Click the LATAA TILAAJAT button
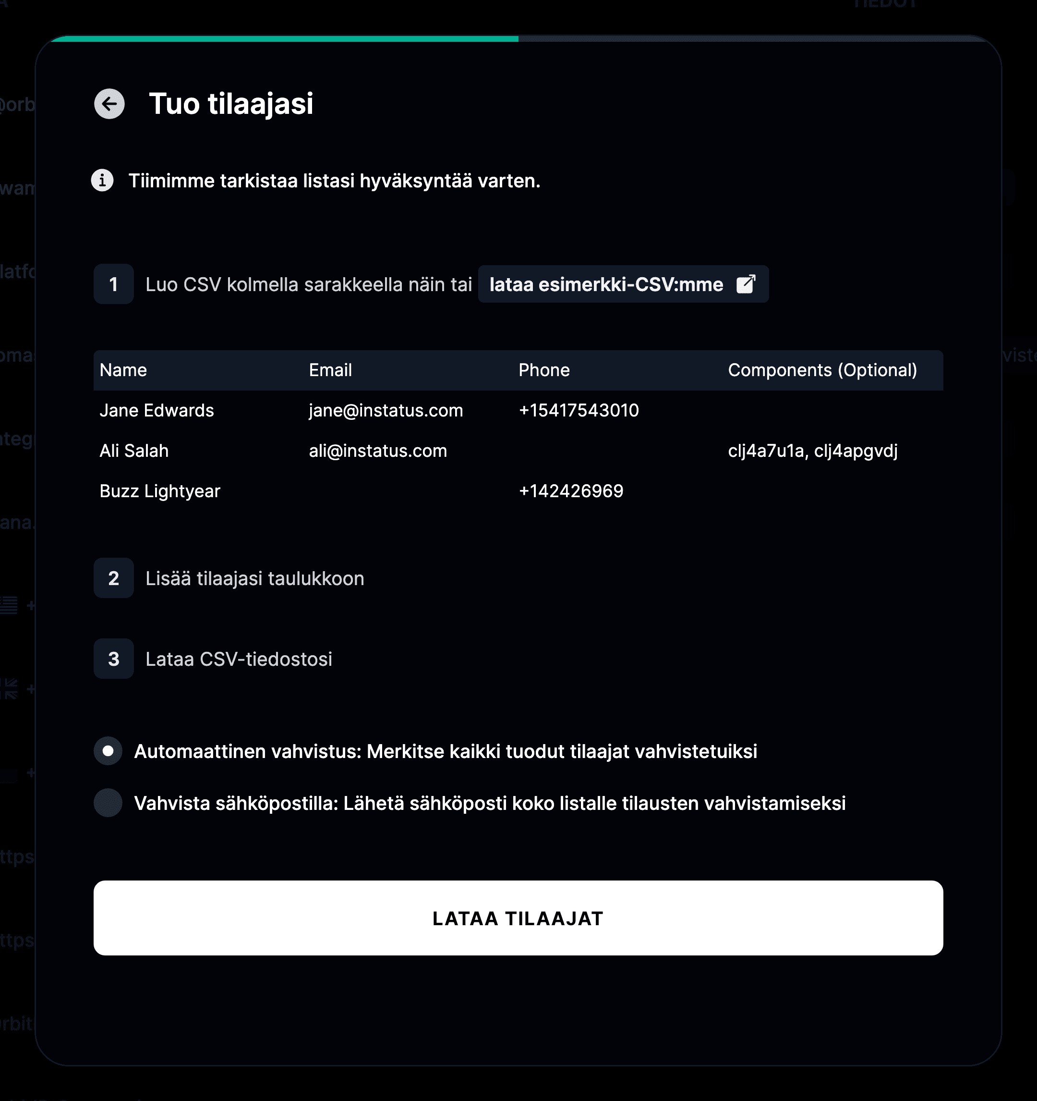 coord(518,917)
